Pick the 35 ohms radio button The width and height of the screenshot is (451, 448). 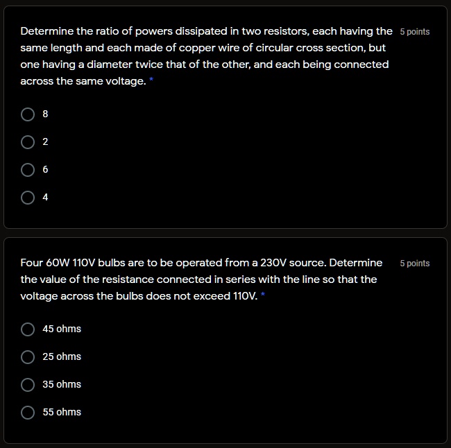pyautogui.click(x=28, y=384)
